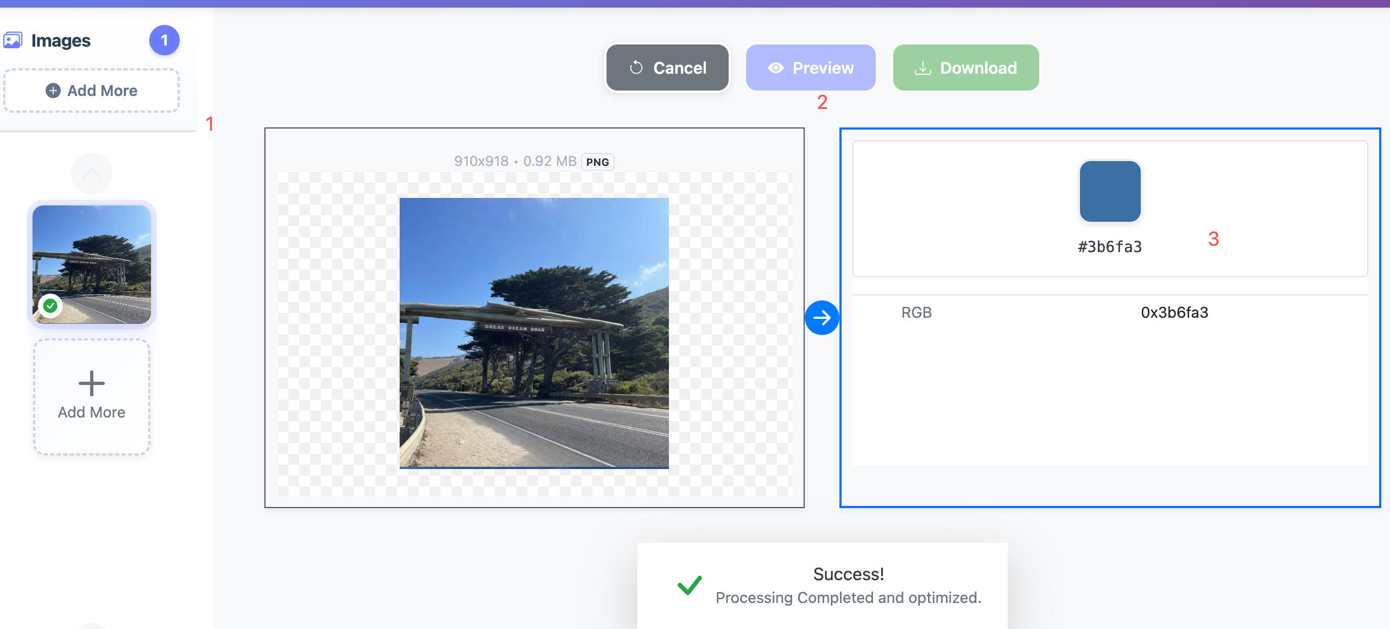This screenshot has height=629, width=1390.
Task: Click the RGB label
Action: (x=917, y=312)
